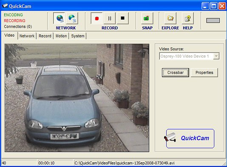Click the quickcam-13Sep2008 file path in status bar
The width and height of the screenshot is (227, 167).
point(125,163)
